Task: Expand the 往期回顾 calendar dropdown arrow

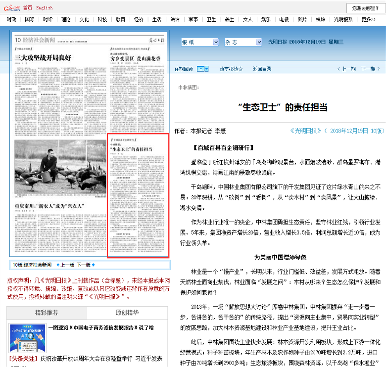Action: [x=207, y=69]
